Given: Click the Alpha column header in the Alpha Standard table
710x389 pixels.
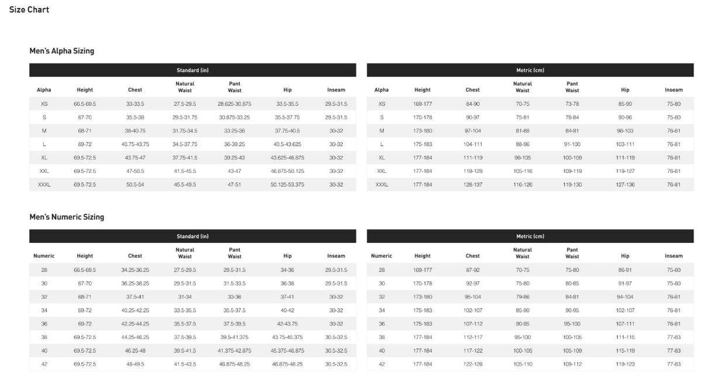Looking at the screenshot, I should coord(44,90).
